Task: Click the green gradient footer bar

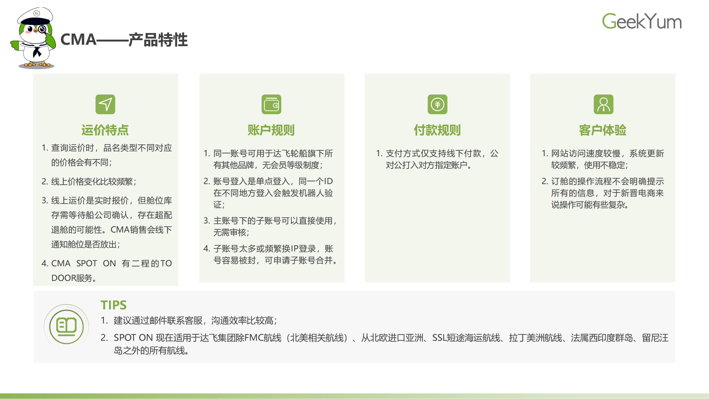Action: coord(355,396)
